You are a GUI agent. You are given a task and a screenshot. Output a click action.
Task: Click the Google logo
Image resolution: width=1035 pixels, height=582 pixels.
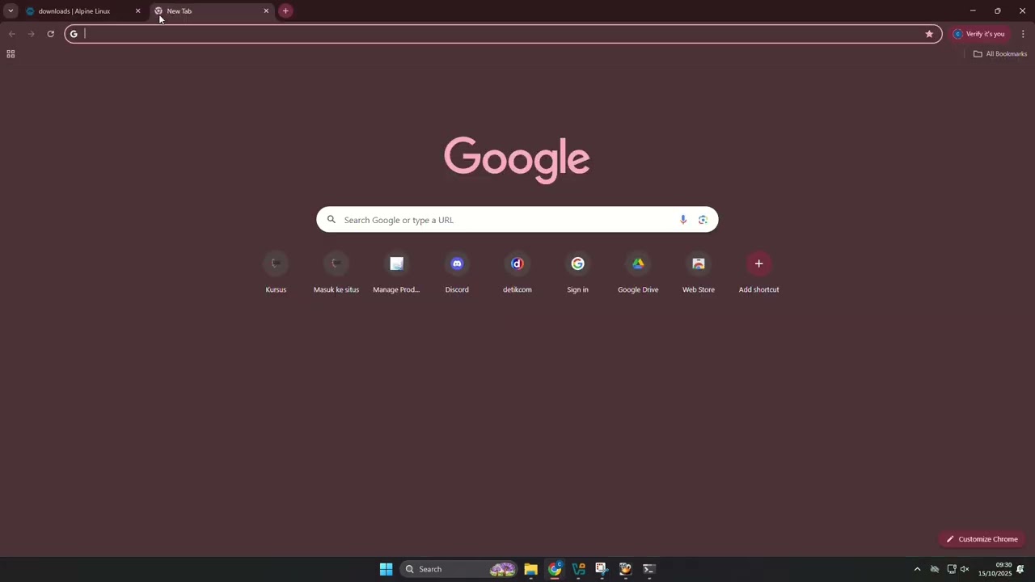(517, 159)
